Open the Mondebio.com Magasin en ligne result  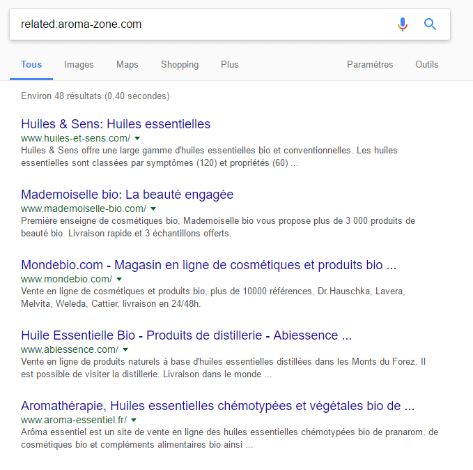pos(208,265)
